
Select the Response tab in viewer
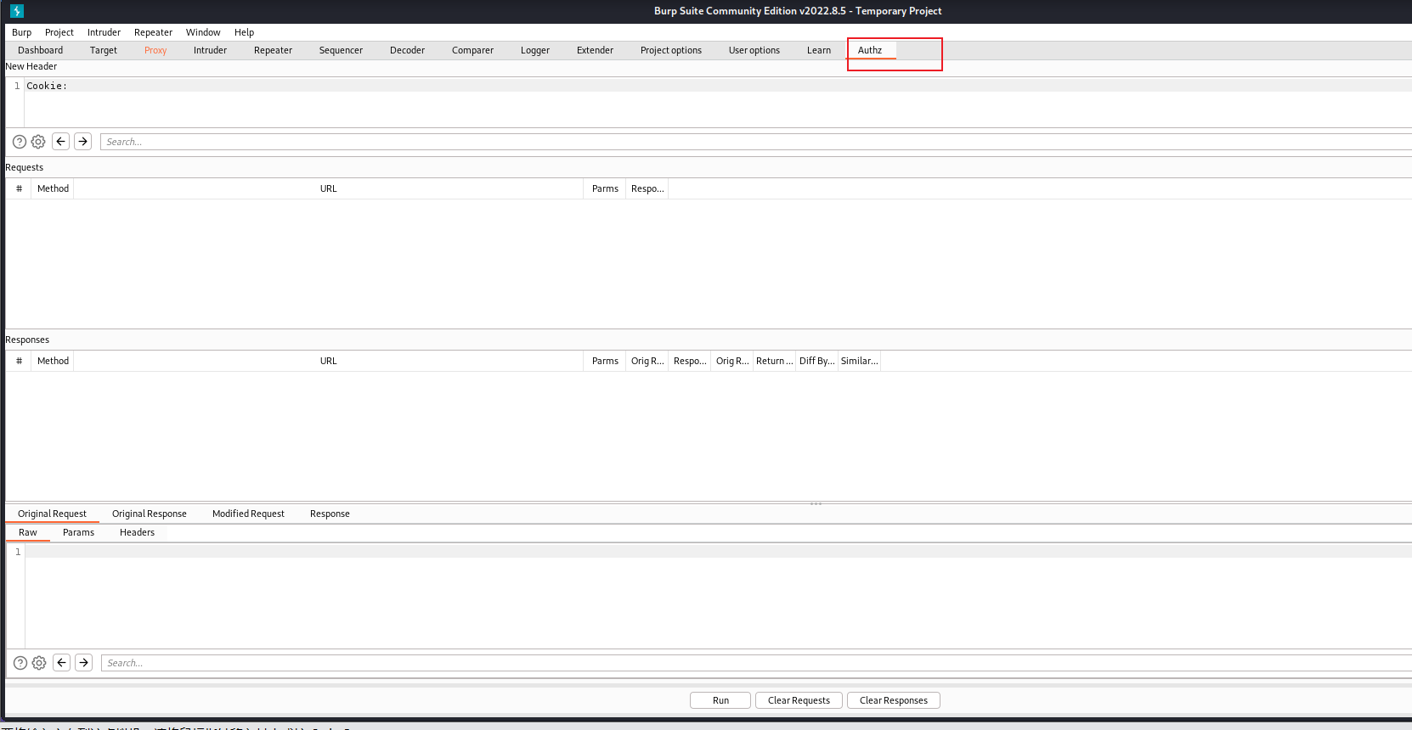(x=330, y=514)
